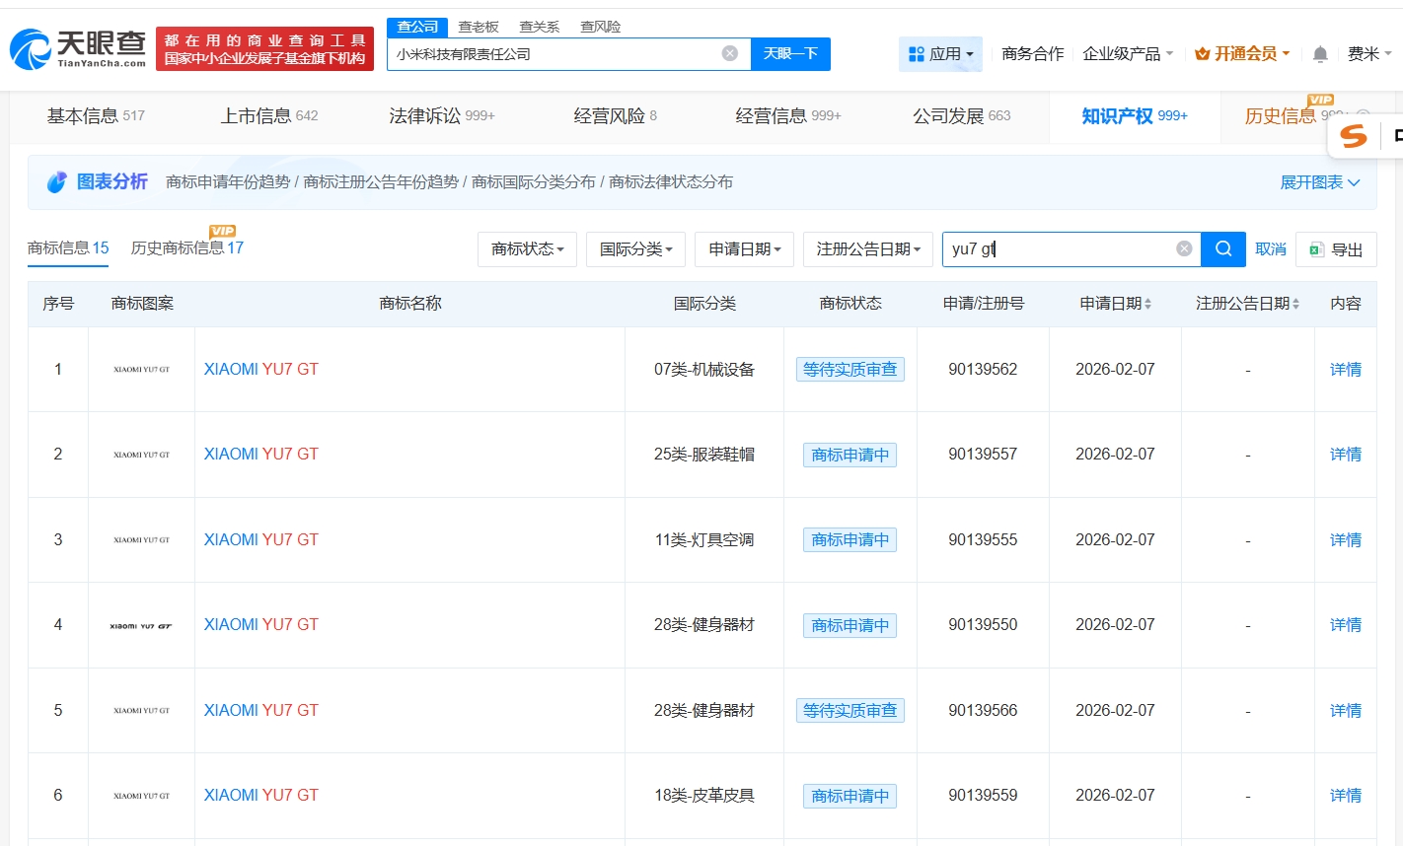Screen dimensions: 1403x846
Task: Click the red promotional banner beside logo
Action: pyautogui.click(x=264, y=49)
